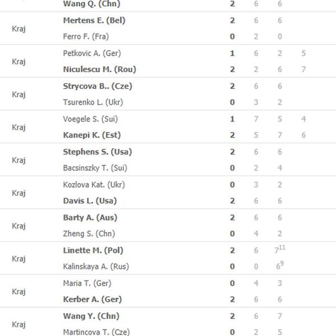Click Kraj status of Barty–Zheng match

(x=18, y=226)
